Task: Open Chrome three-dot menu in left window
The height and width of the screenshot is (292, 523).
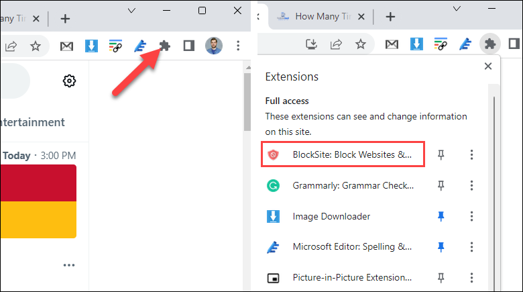Action: coord(238,46)
